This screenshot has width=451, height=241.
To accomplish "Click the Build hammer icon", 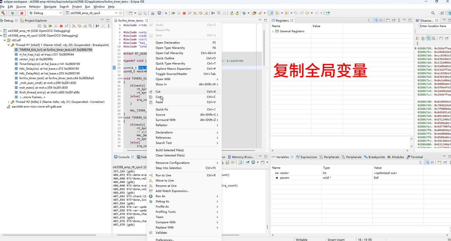I will 3,13.
